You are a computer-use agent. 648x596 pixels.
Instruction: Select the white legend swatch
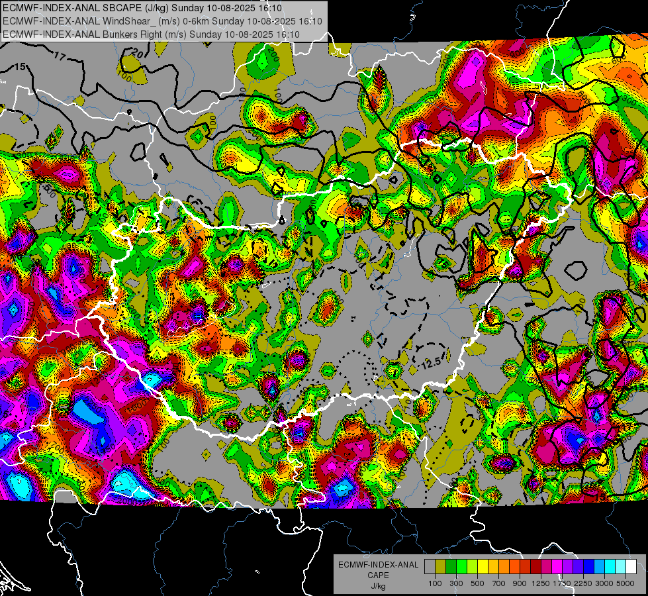click(631, 566)
